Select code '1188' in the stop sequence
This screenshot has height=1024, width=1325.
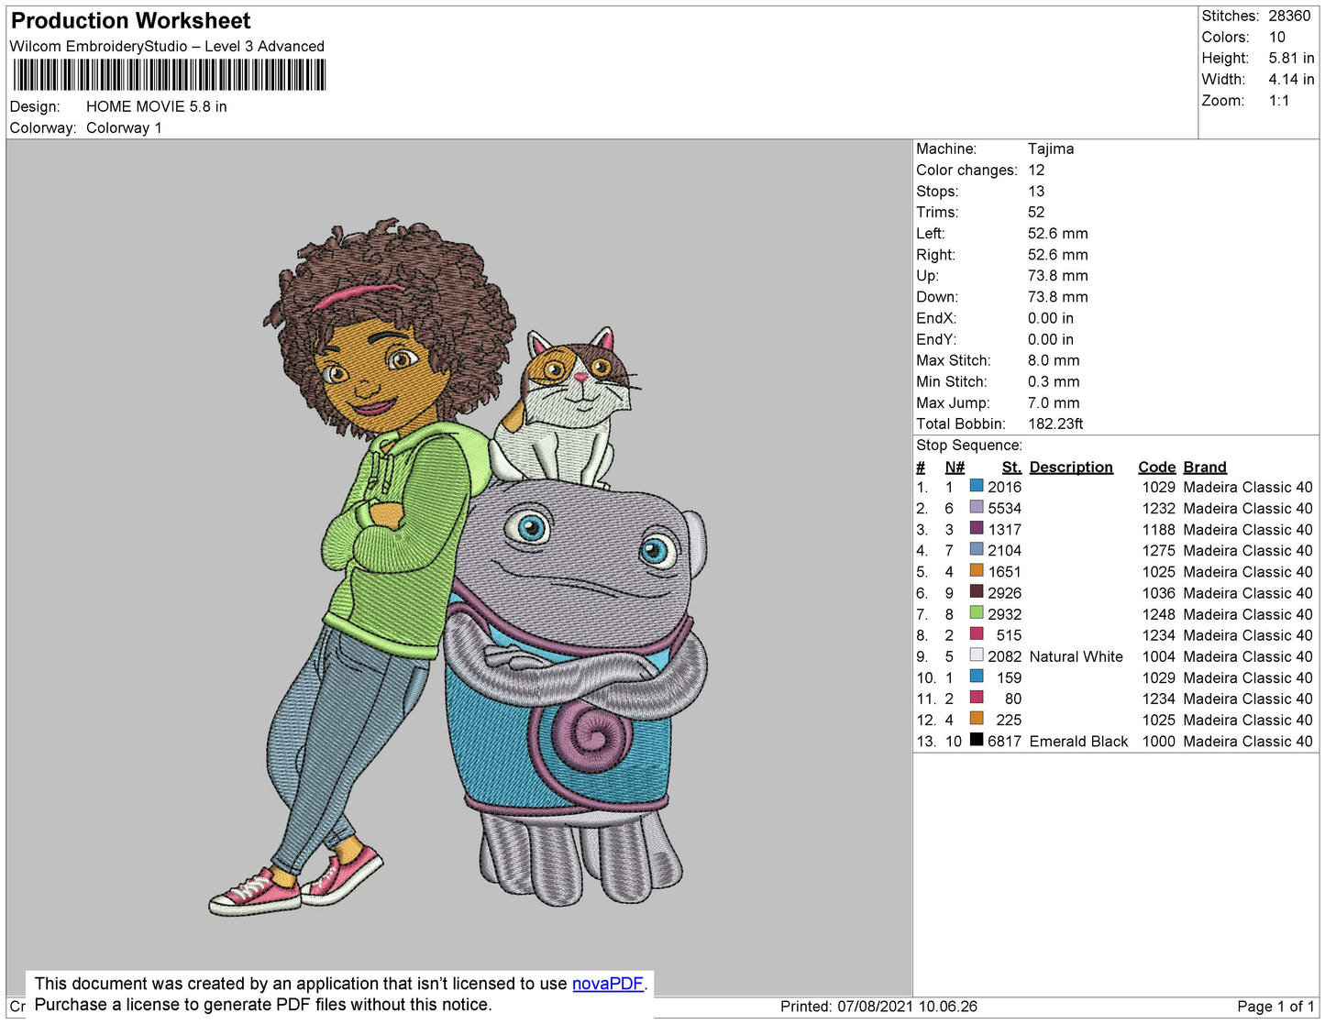pos(1159,529)
